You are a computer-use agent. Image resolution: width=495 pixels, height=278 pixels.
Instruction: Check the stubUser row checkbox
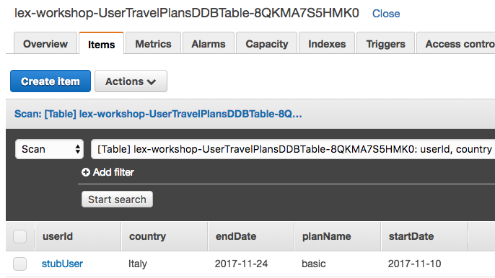[x=20, y=264]
